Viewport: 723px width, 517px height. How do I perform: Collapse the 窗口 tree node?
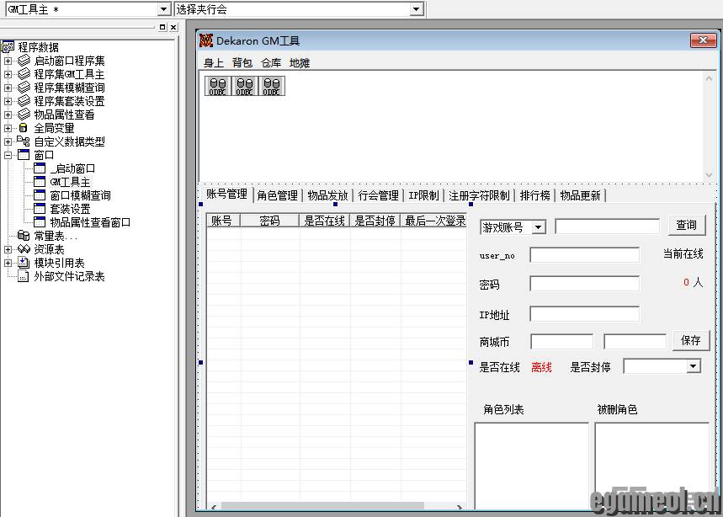8,155
